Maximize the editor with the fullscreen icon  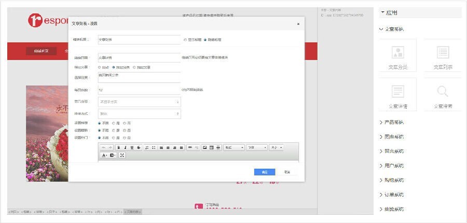tap(122, 155)
